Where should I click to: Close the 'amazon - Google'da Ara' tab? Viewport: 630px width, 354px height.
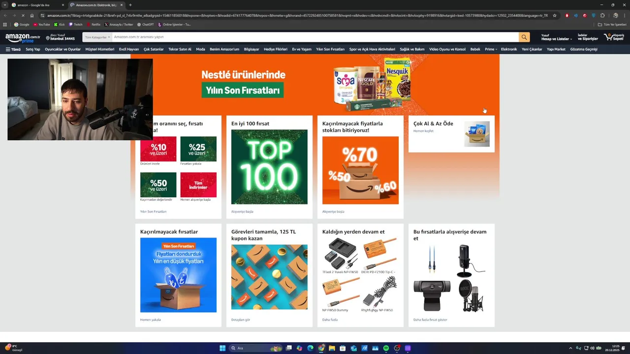pos(63,5)
